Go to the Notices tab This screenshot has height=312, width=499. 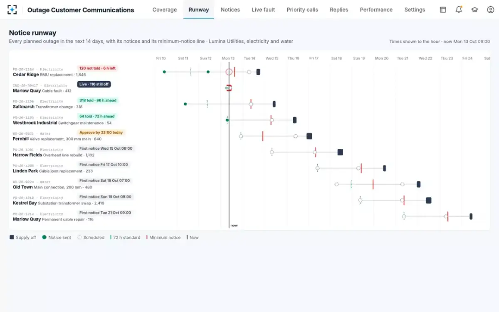[230, 10]
